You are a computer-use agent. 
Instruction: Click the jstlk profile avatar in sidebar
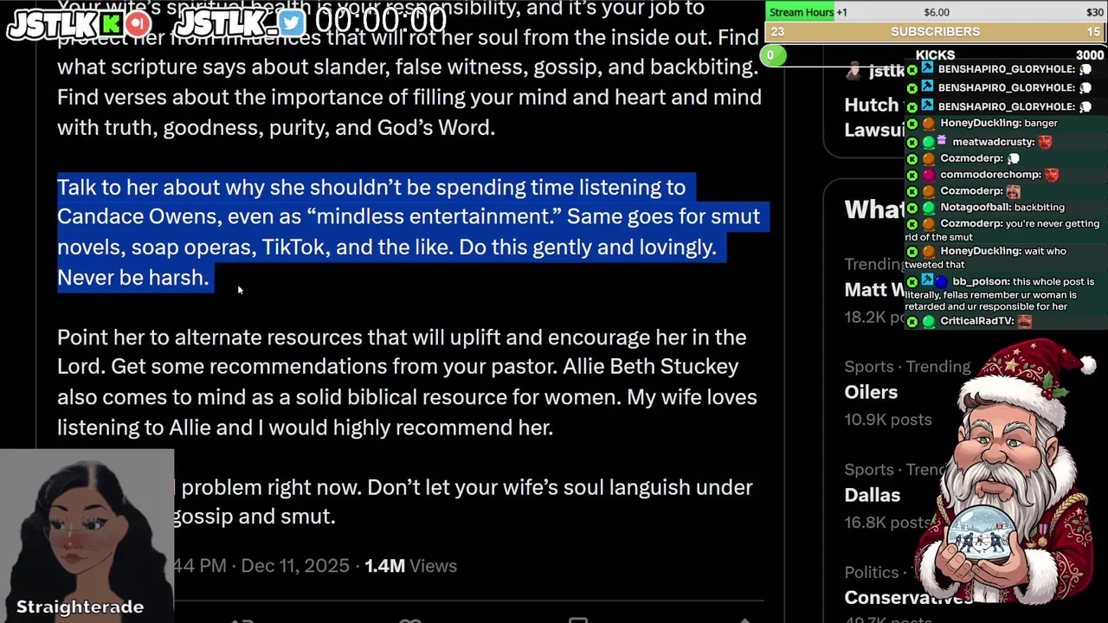(854, 71)
